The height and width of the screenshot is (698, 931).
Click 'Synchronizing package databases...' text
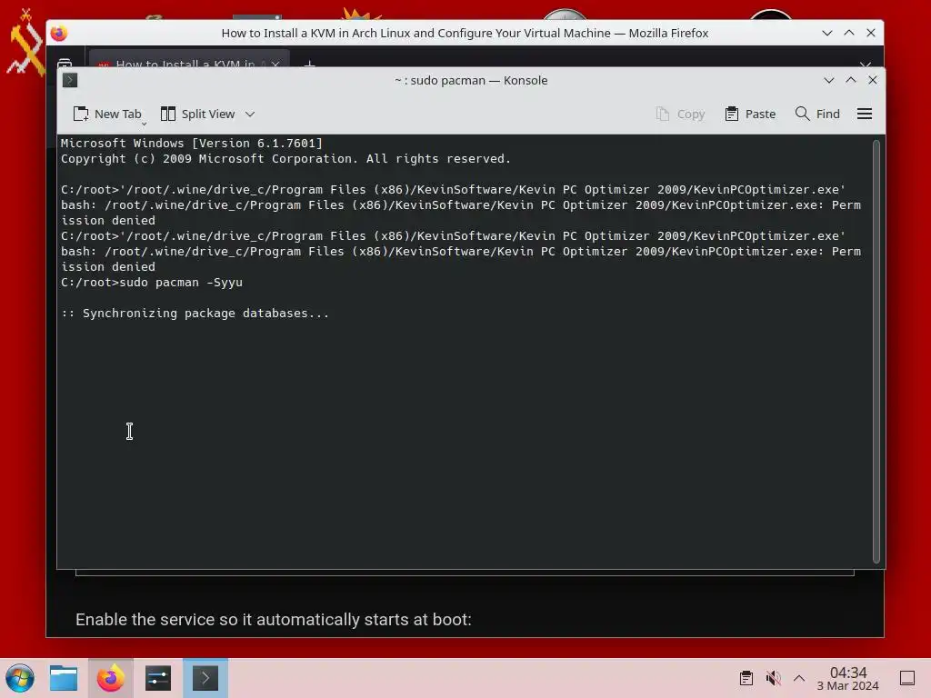tap(205, 314)
